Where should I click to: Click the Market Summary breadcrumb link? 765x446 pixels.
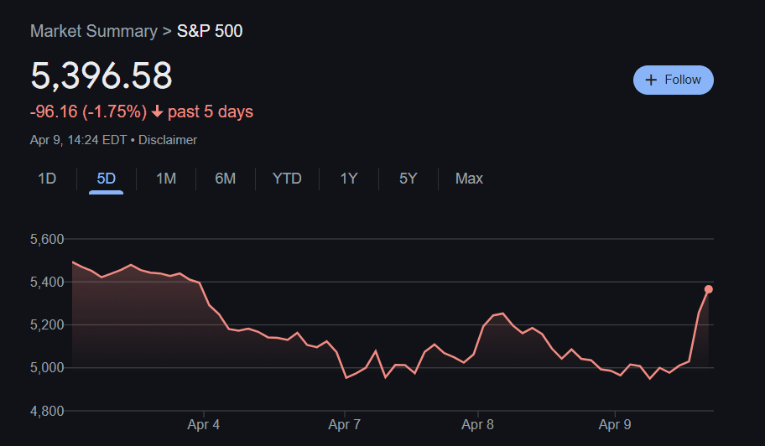click(93, 32)
